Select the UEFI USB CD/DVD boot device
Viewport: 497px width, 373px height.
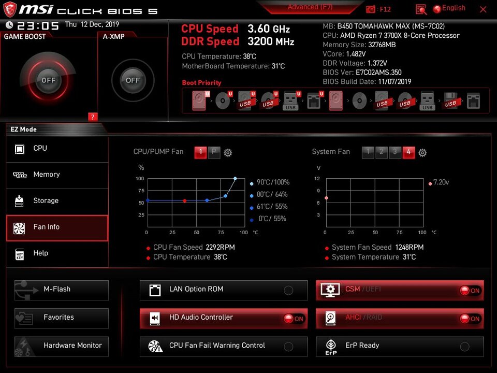tap(269, 101)
